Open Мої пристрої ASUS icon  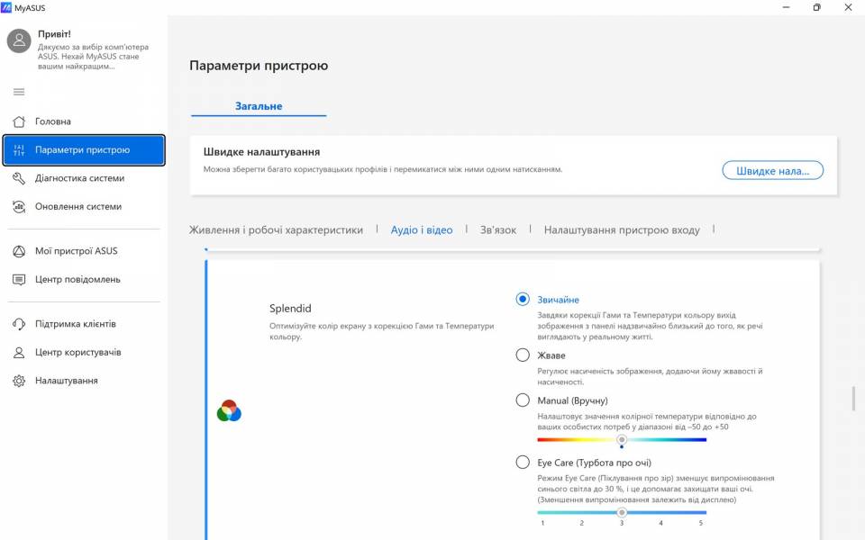coord(19,251)
